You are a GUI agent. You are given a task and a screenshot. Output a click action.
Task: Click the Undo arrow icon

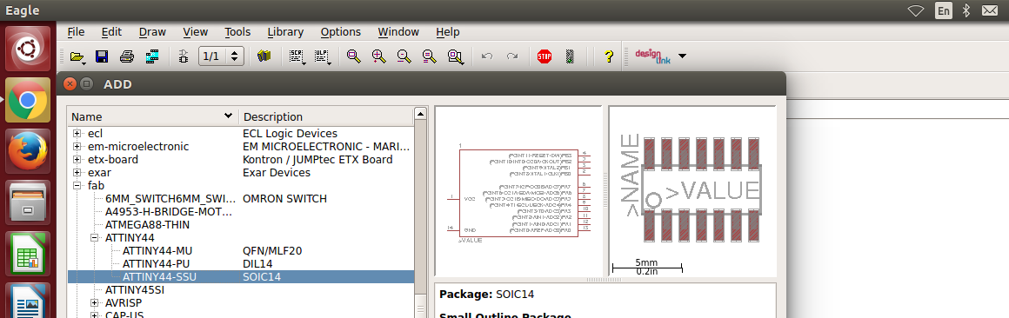click(487, 56)
